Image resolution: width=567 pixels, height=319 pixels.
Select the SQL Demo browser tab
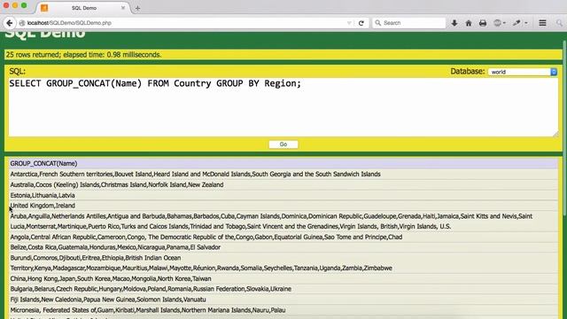coord(84,8)
